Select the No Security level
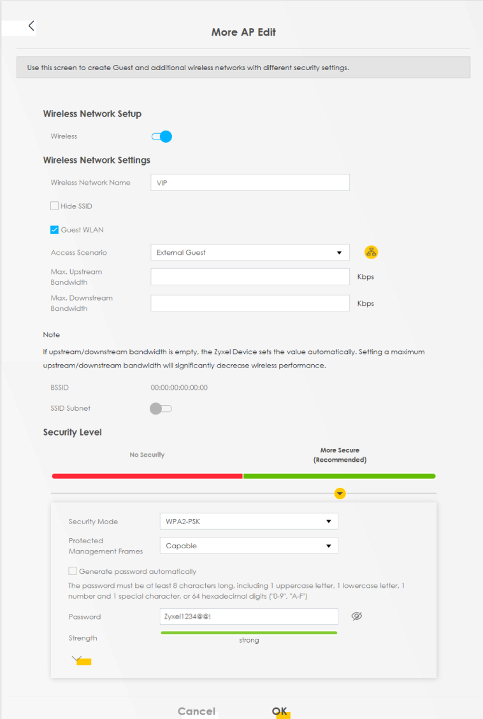Screen dimensions: 483x719 tap(147, 475)
